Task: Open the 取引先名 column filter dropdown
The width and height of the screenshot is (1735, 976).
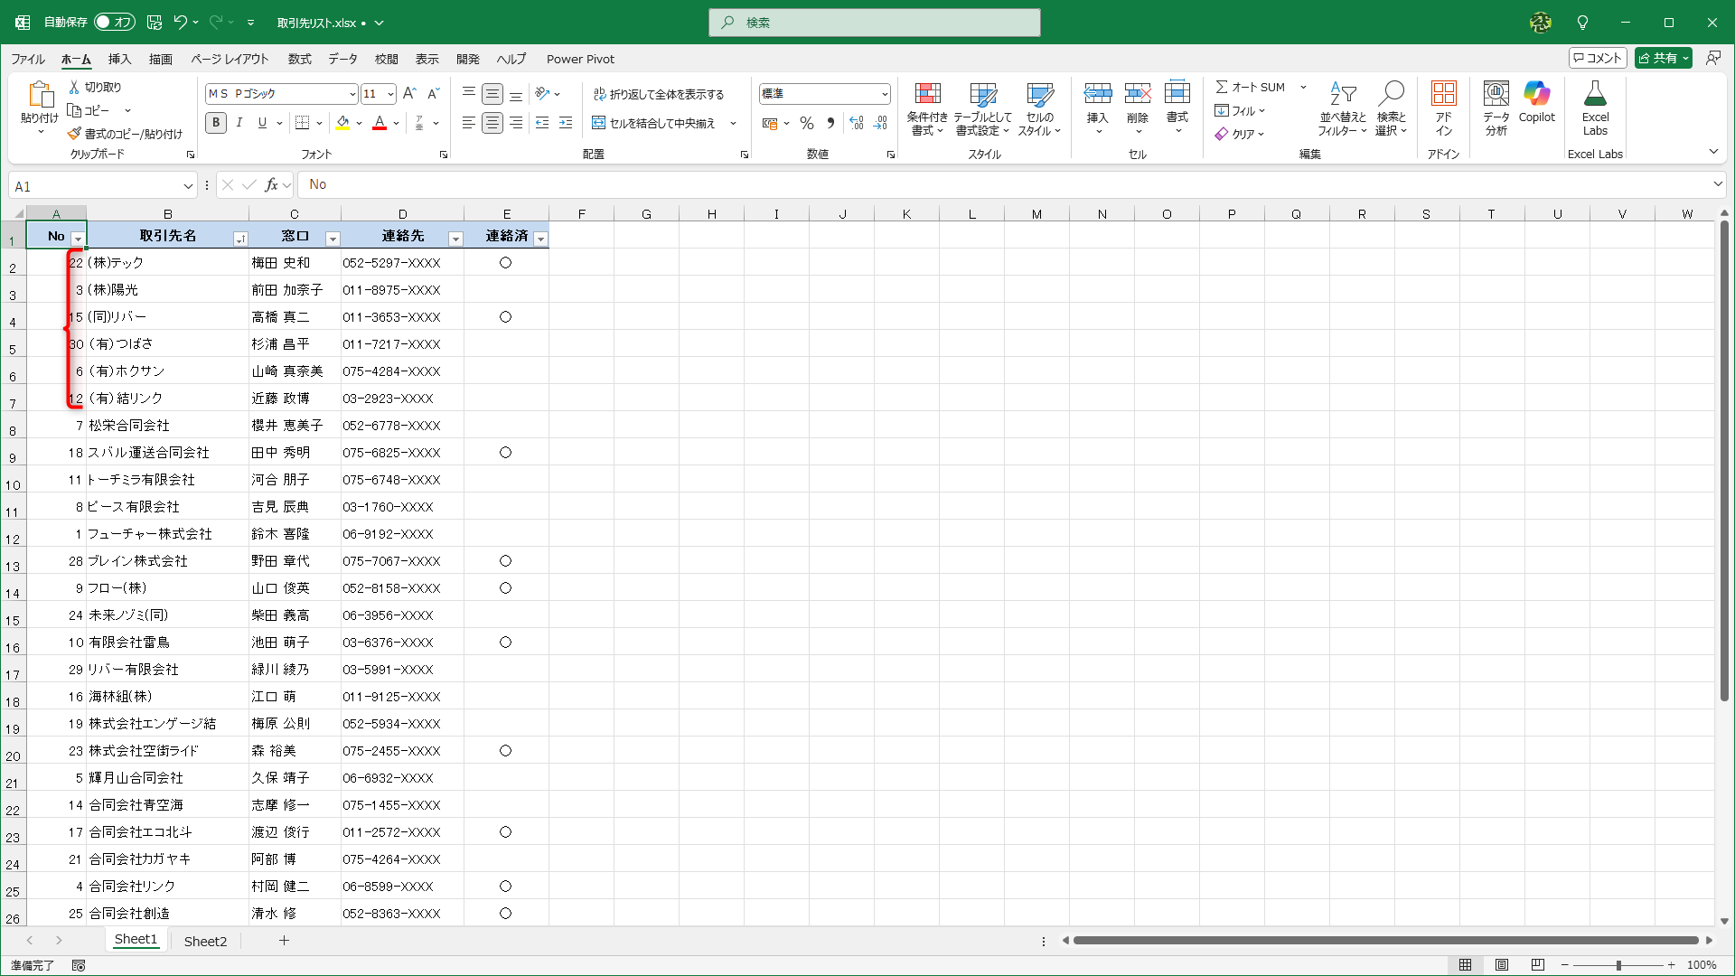Action: 239,239
